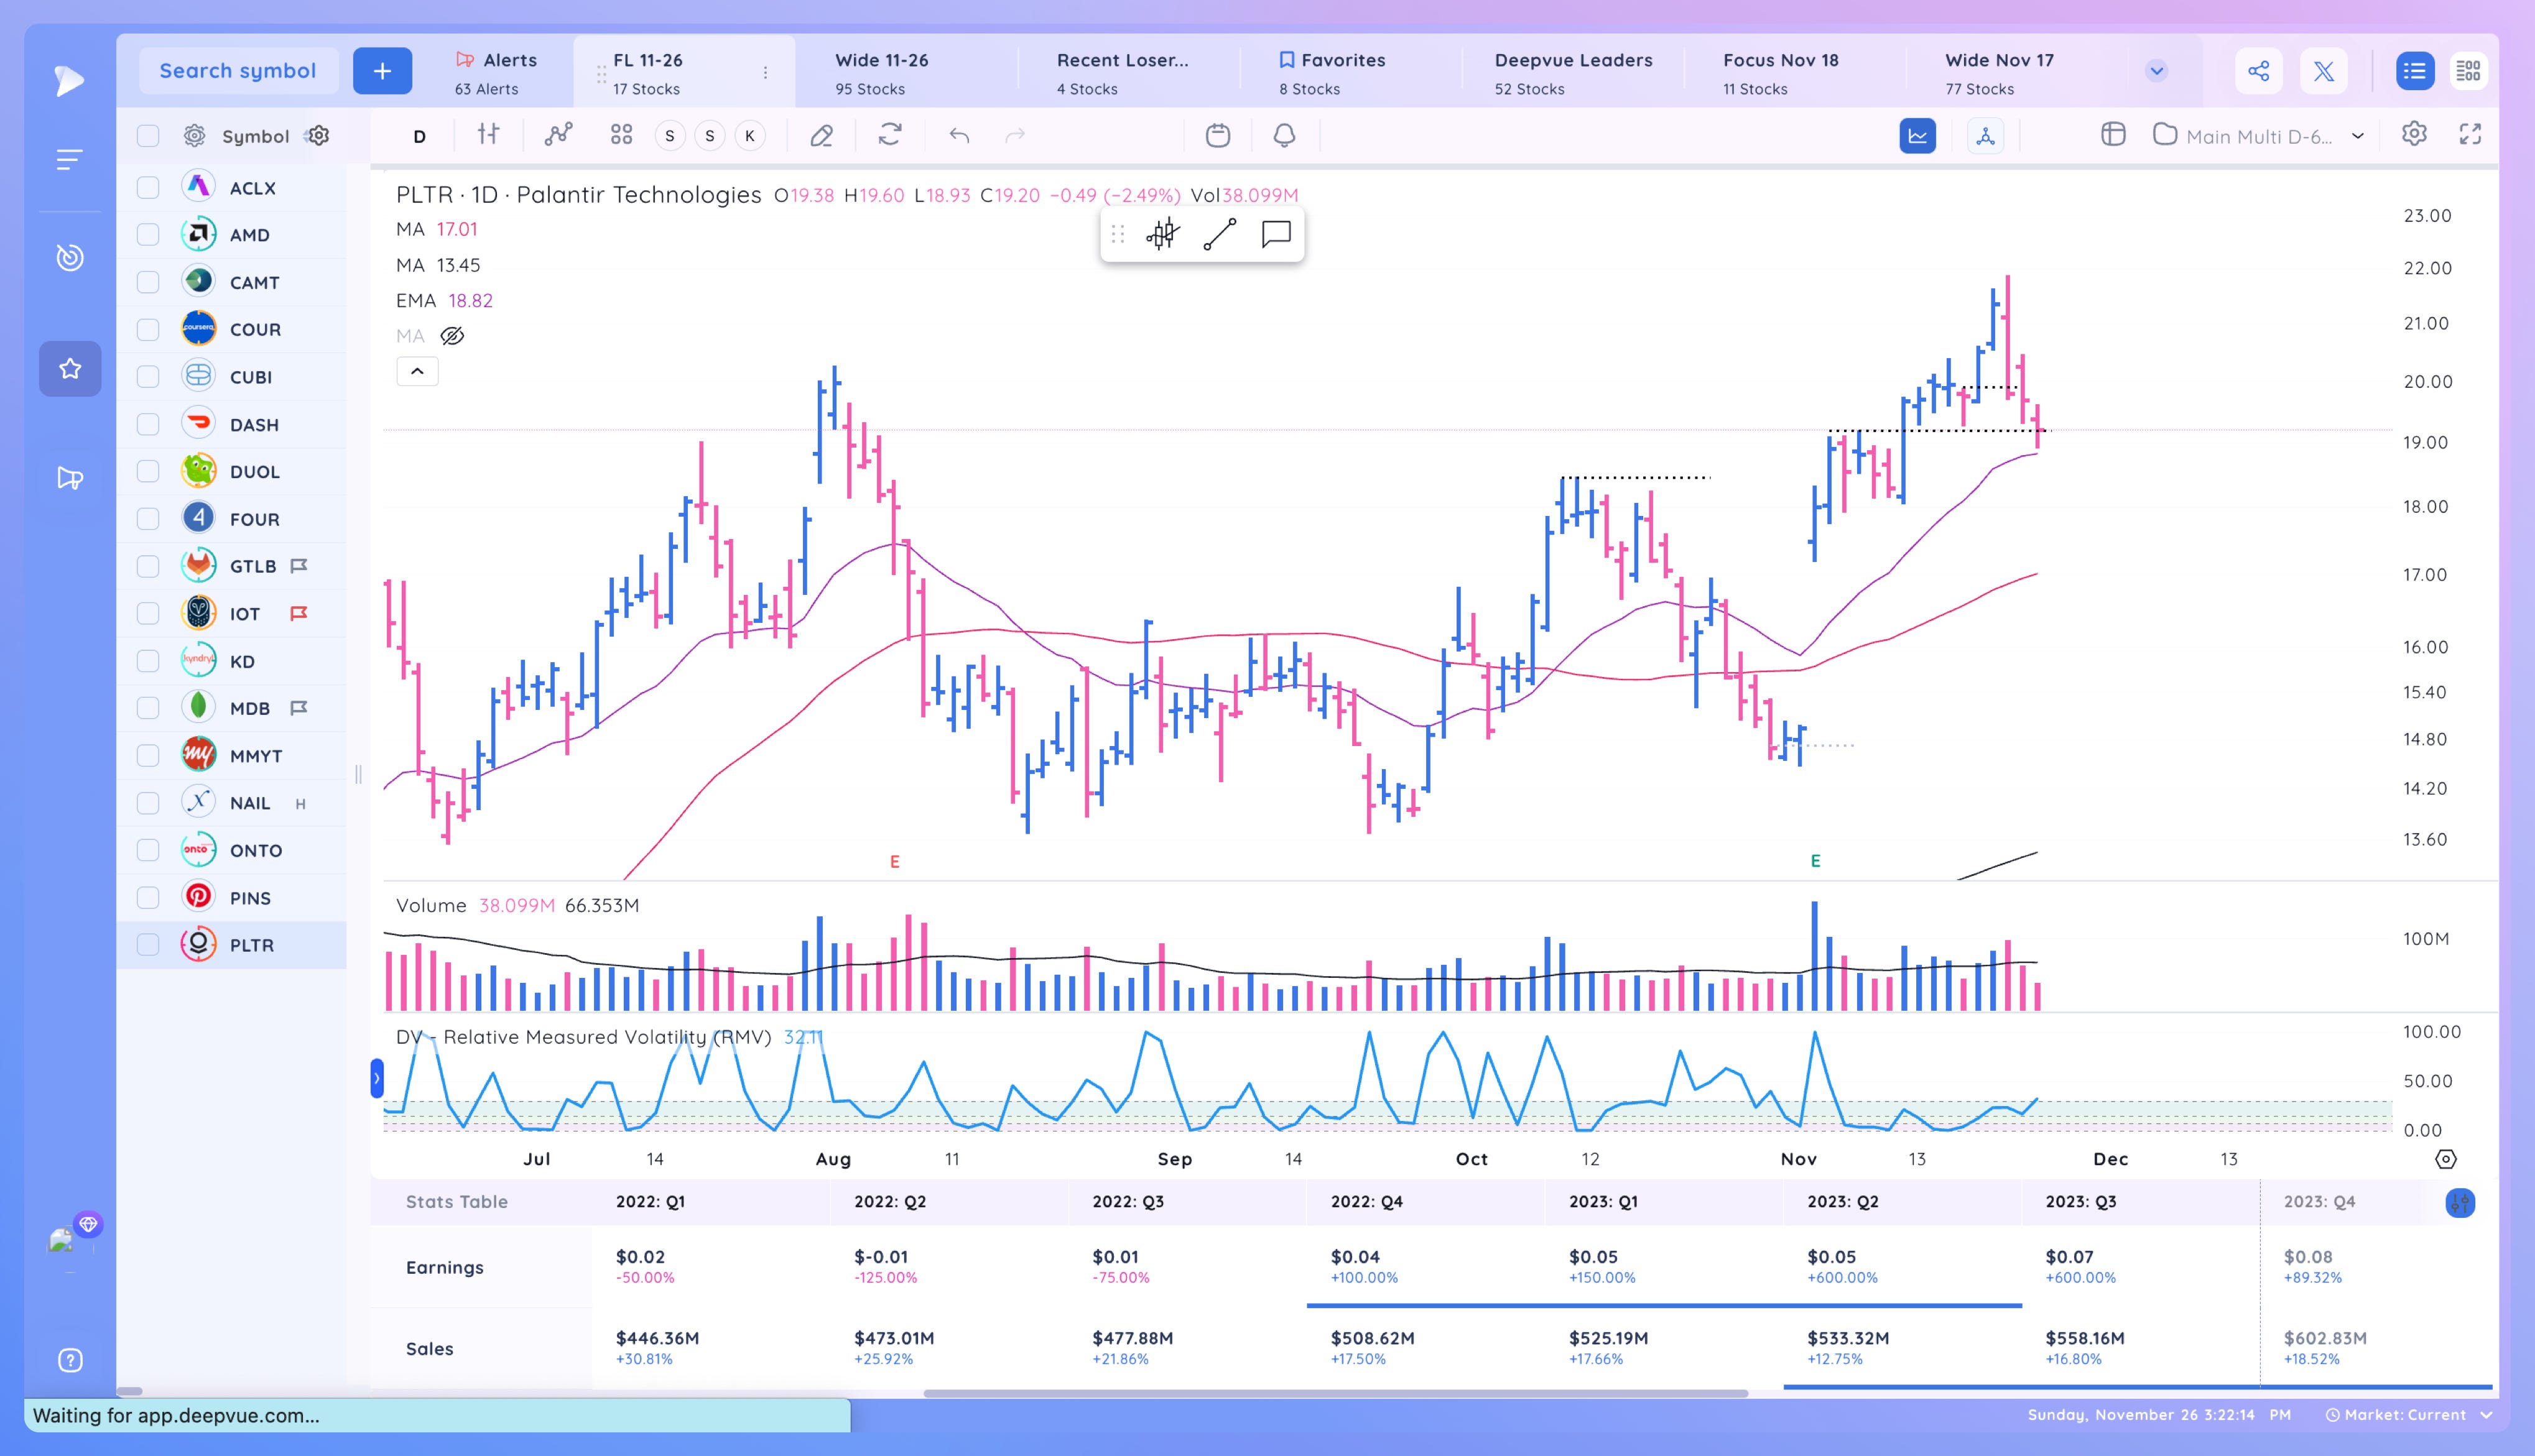Switch to Recent Loser tab
This screenshot has width=2535, height=1456.
click(x=1123, y=73)
